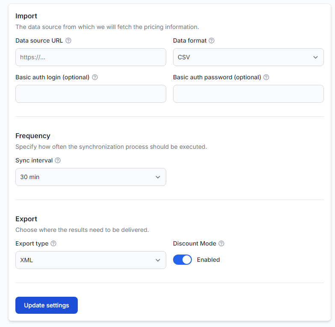Screen dimensions: 335x327
Task: Click the Enabled label beside the toggle
Action: click(209, 260)
